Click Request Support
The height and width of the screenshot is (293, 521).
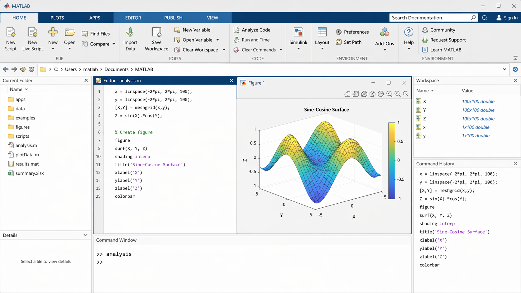coord(444,40)
